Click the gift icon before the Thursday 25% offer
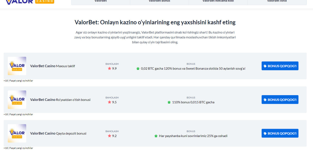The height and width of the screenshot is (156, 313). point(156,136)
